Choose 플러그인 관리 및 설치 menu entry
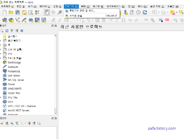184x139 pixels. coord(92,11)
